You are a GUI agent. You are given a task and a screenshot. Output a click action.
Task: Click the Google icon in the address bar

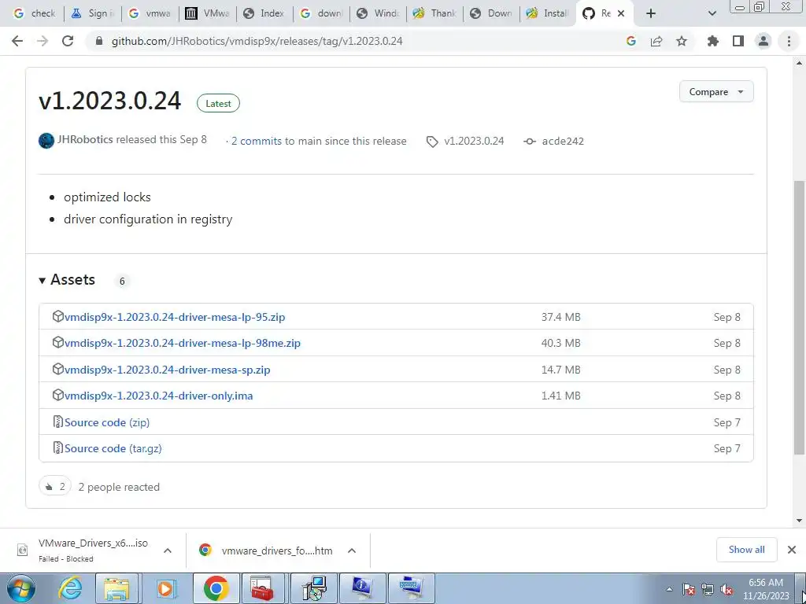(x=631, y=41)
